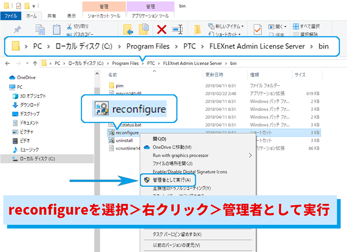Open デスクトップ in navigation pane
The image size is (347, 252).
pyautogui.click(x=25, y=114)
